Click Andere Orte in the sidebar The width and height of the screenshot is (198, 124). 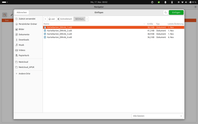point(24,74)
